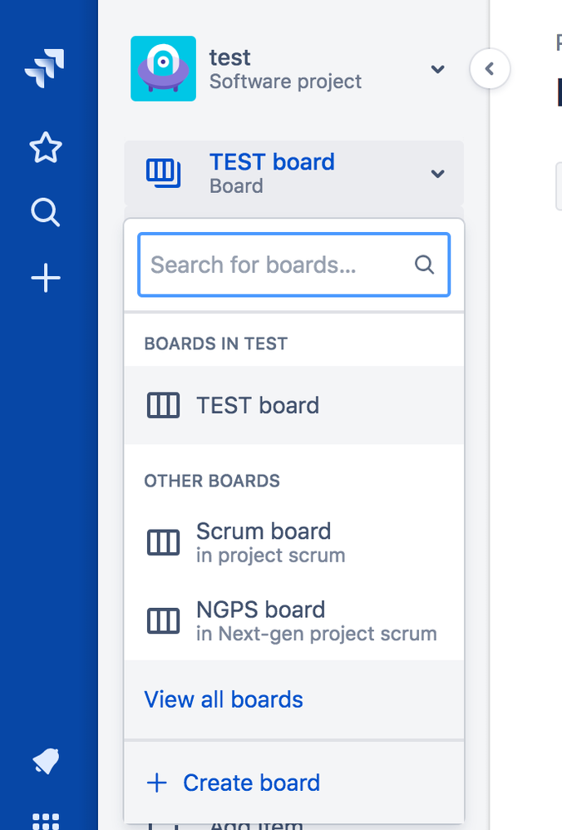Open search with the magnifier icon
Image resolution: width=562 pixels, height=830 pixels.
point(46,213)
